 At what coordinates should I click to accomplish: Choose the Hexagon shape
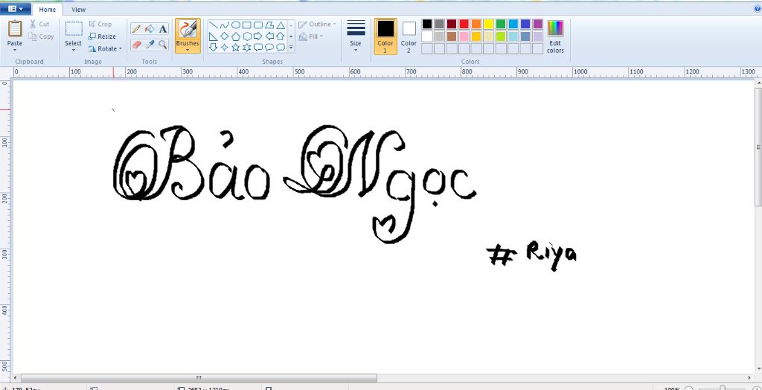[x=247, y=36]
